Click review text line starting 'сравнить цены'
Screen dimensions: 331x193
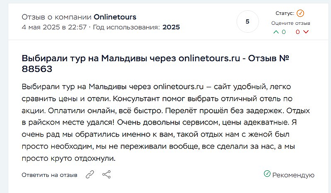157,99
